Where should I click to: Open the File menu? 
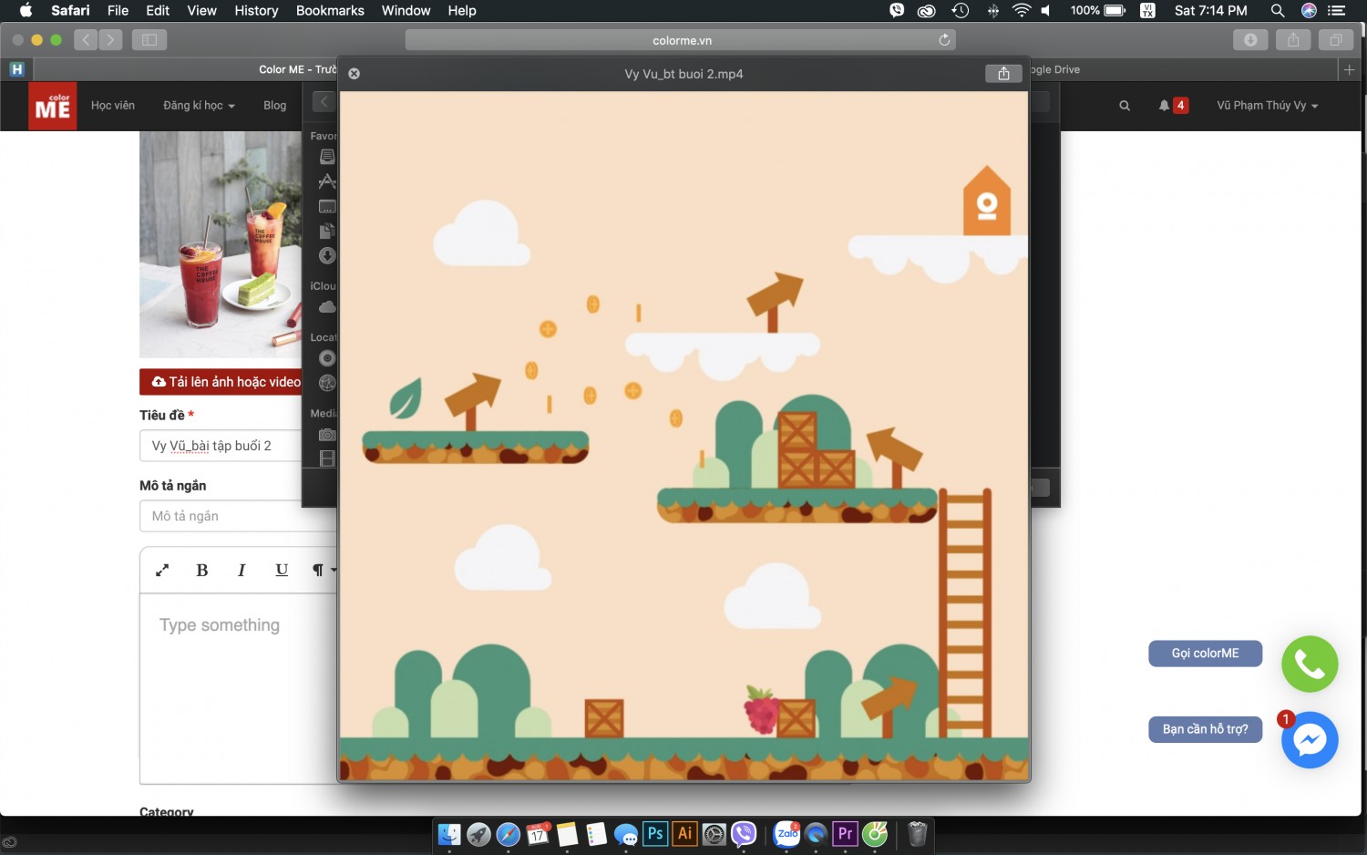point(118,11)
